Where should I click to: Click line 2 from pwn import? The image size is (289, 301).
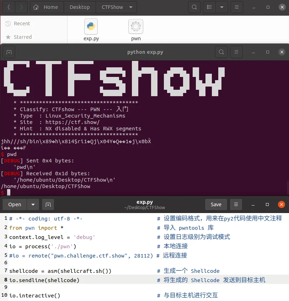click(x=36, y=228)
